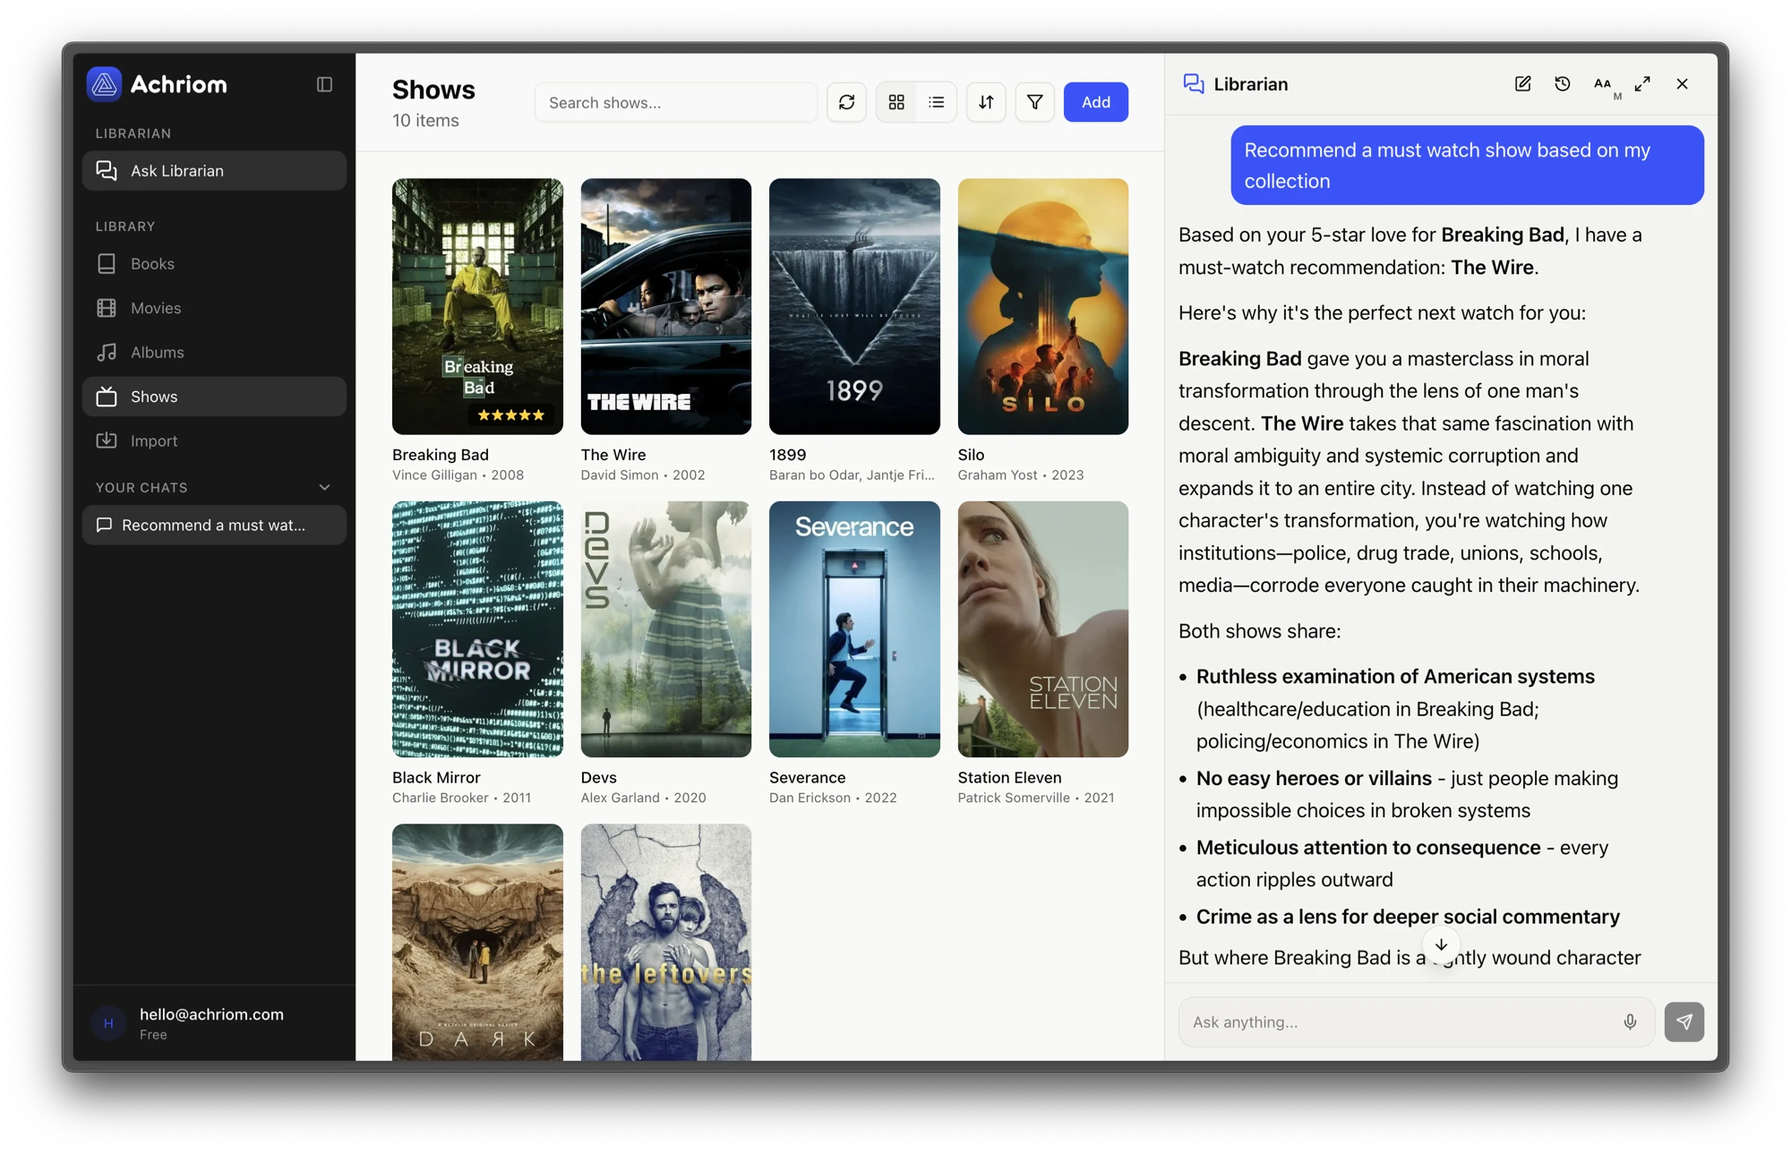This screenshot has width=1791, height=1154.
Task: Toggle the left sidebar panel
Action: tap(324, 84)
